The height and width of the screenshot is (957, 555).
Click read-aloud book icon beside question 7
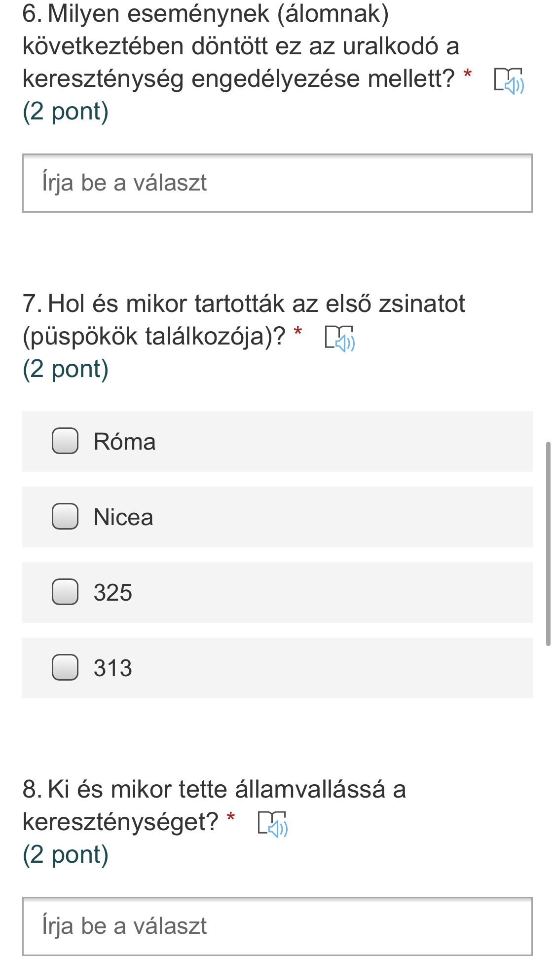click(340, 339)
